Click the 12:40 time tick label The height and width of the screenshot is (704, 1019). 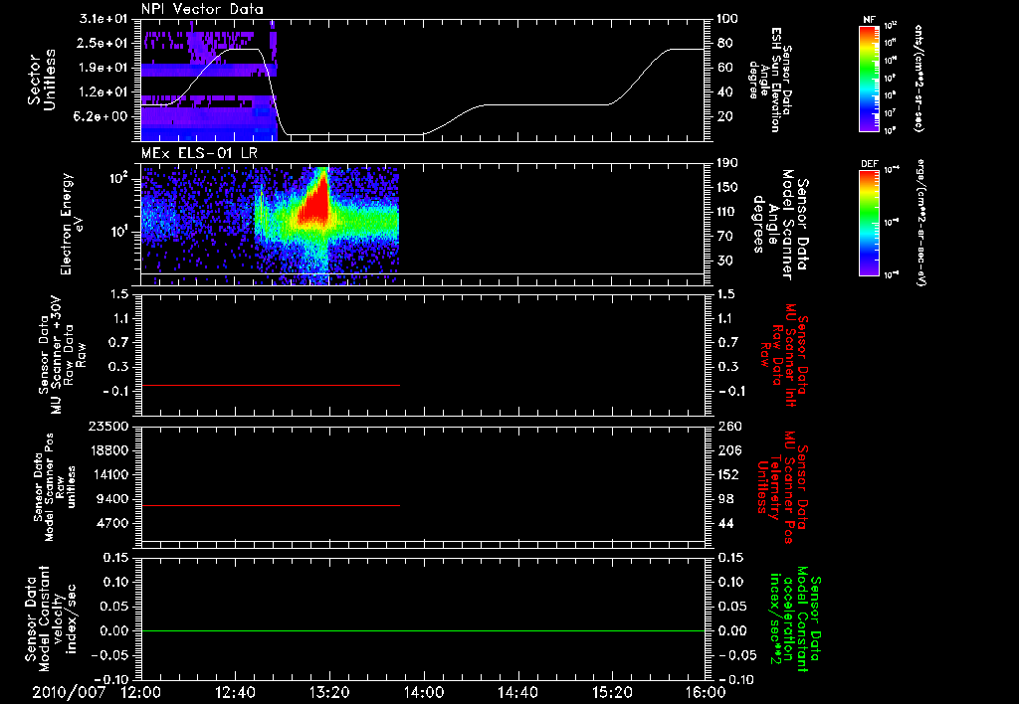pos(235,692)
